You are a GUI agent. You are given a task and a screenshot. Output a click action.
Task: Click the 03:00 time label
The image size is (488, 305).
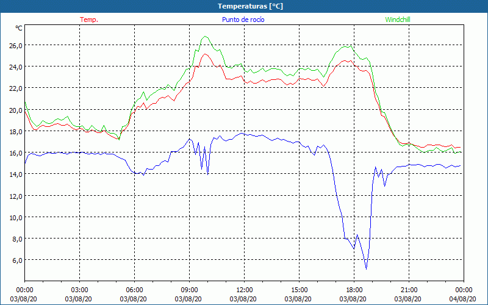(80, 290)
